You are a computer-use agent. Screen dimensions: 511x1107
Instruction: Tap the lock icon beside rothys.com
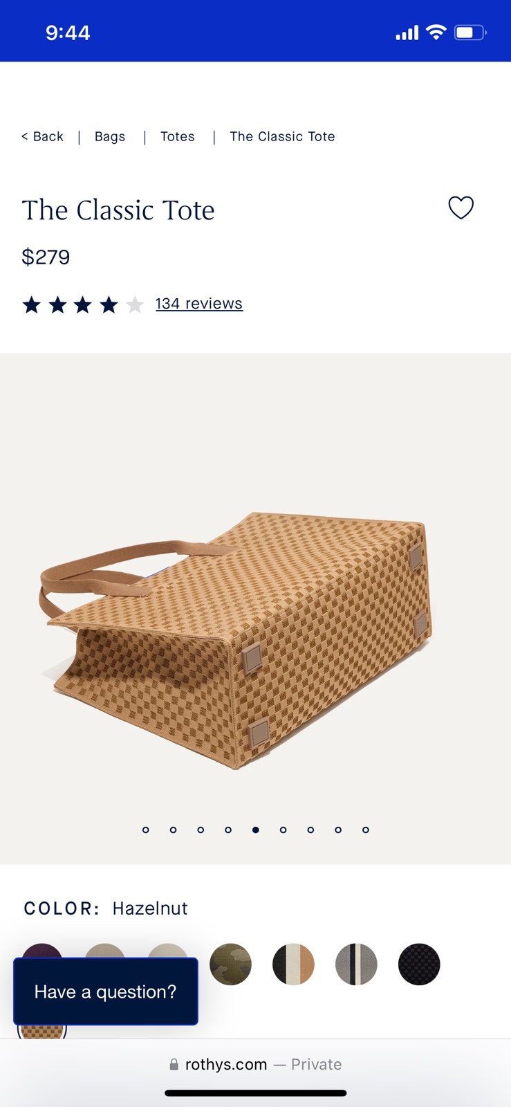click(x=174, y=1064)
